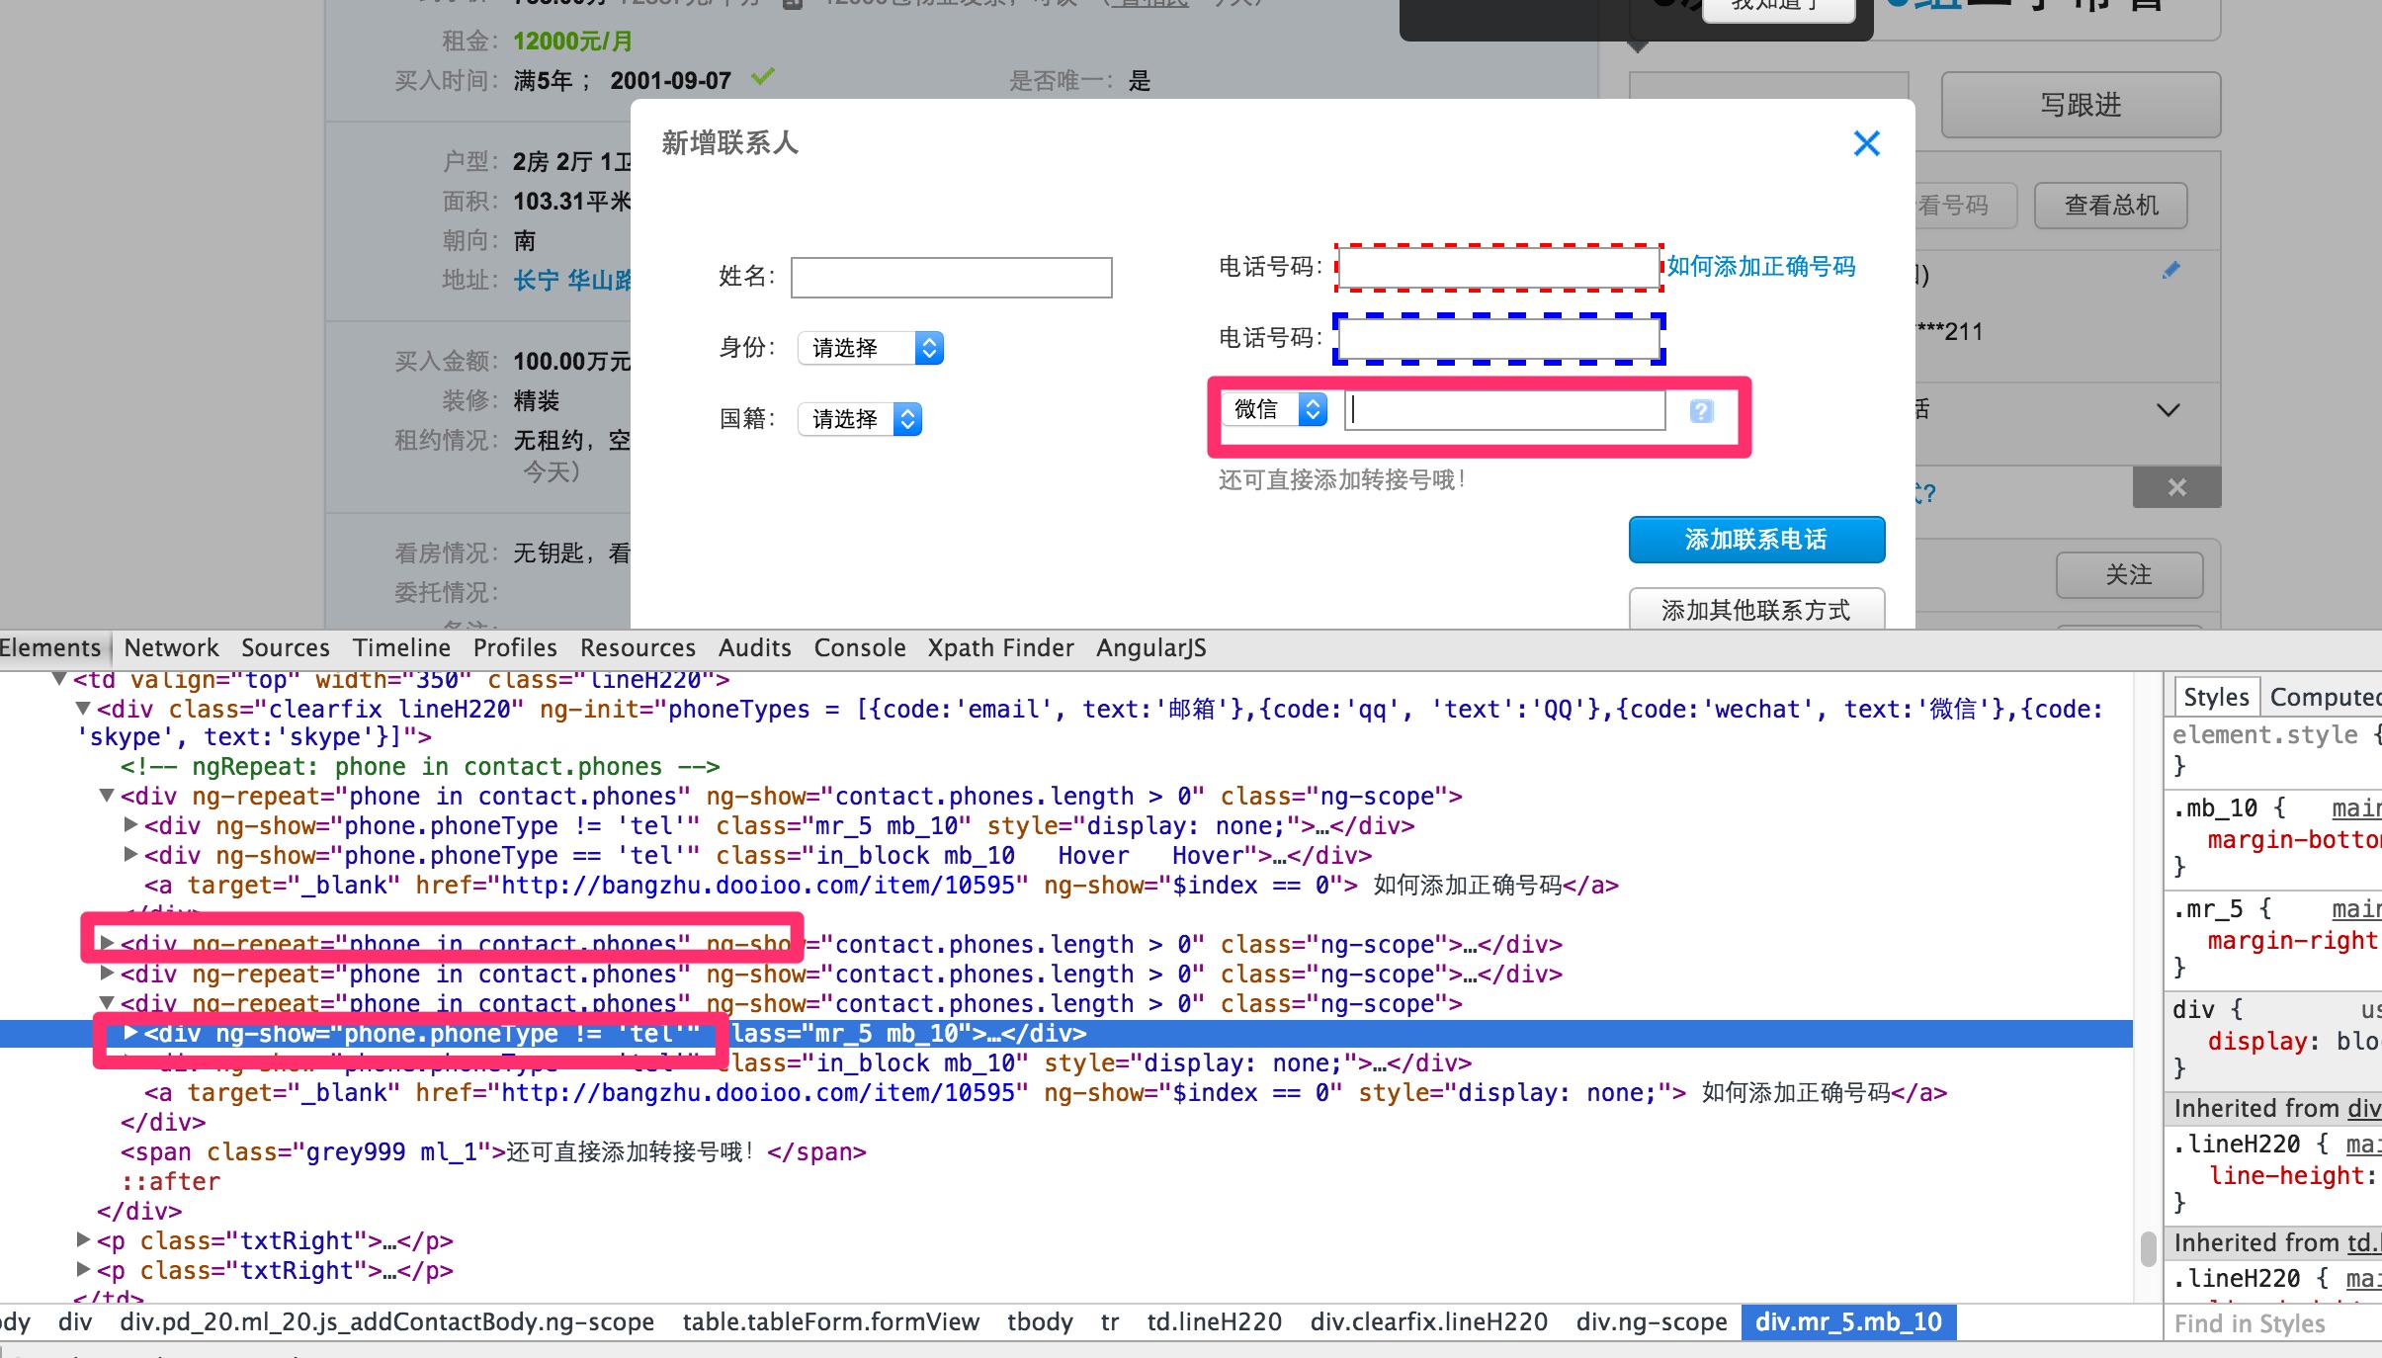Switch to the Resources tab
The image size is (2382, 1358).
[638, 648]
